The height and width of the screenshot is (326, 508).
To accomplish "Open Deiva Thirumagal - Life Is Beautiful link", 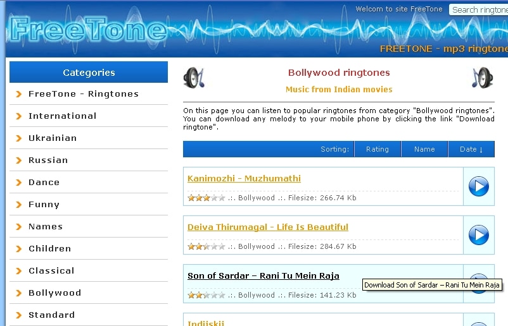I will coord(268,227).
